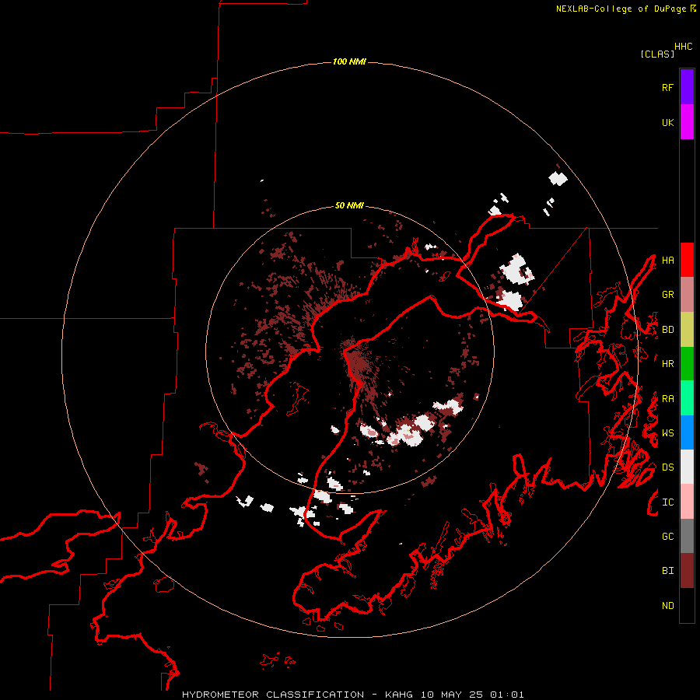
Task: Click the ND black legend swatch
Action: 687,605
